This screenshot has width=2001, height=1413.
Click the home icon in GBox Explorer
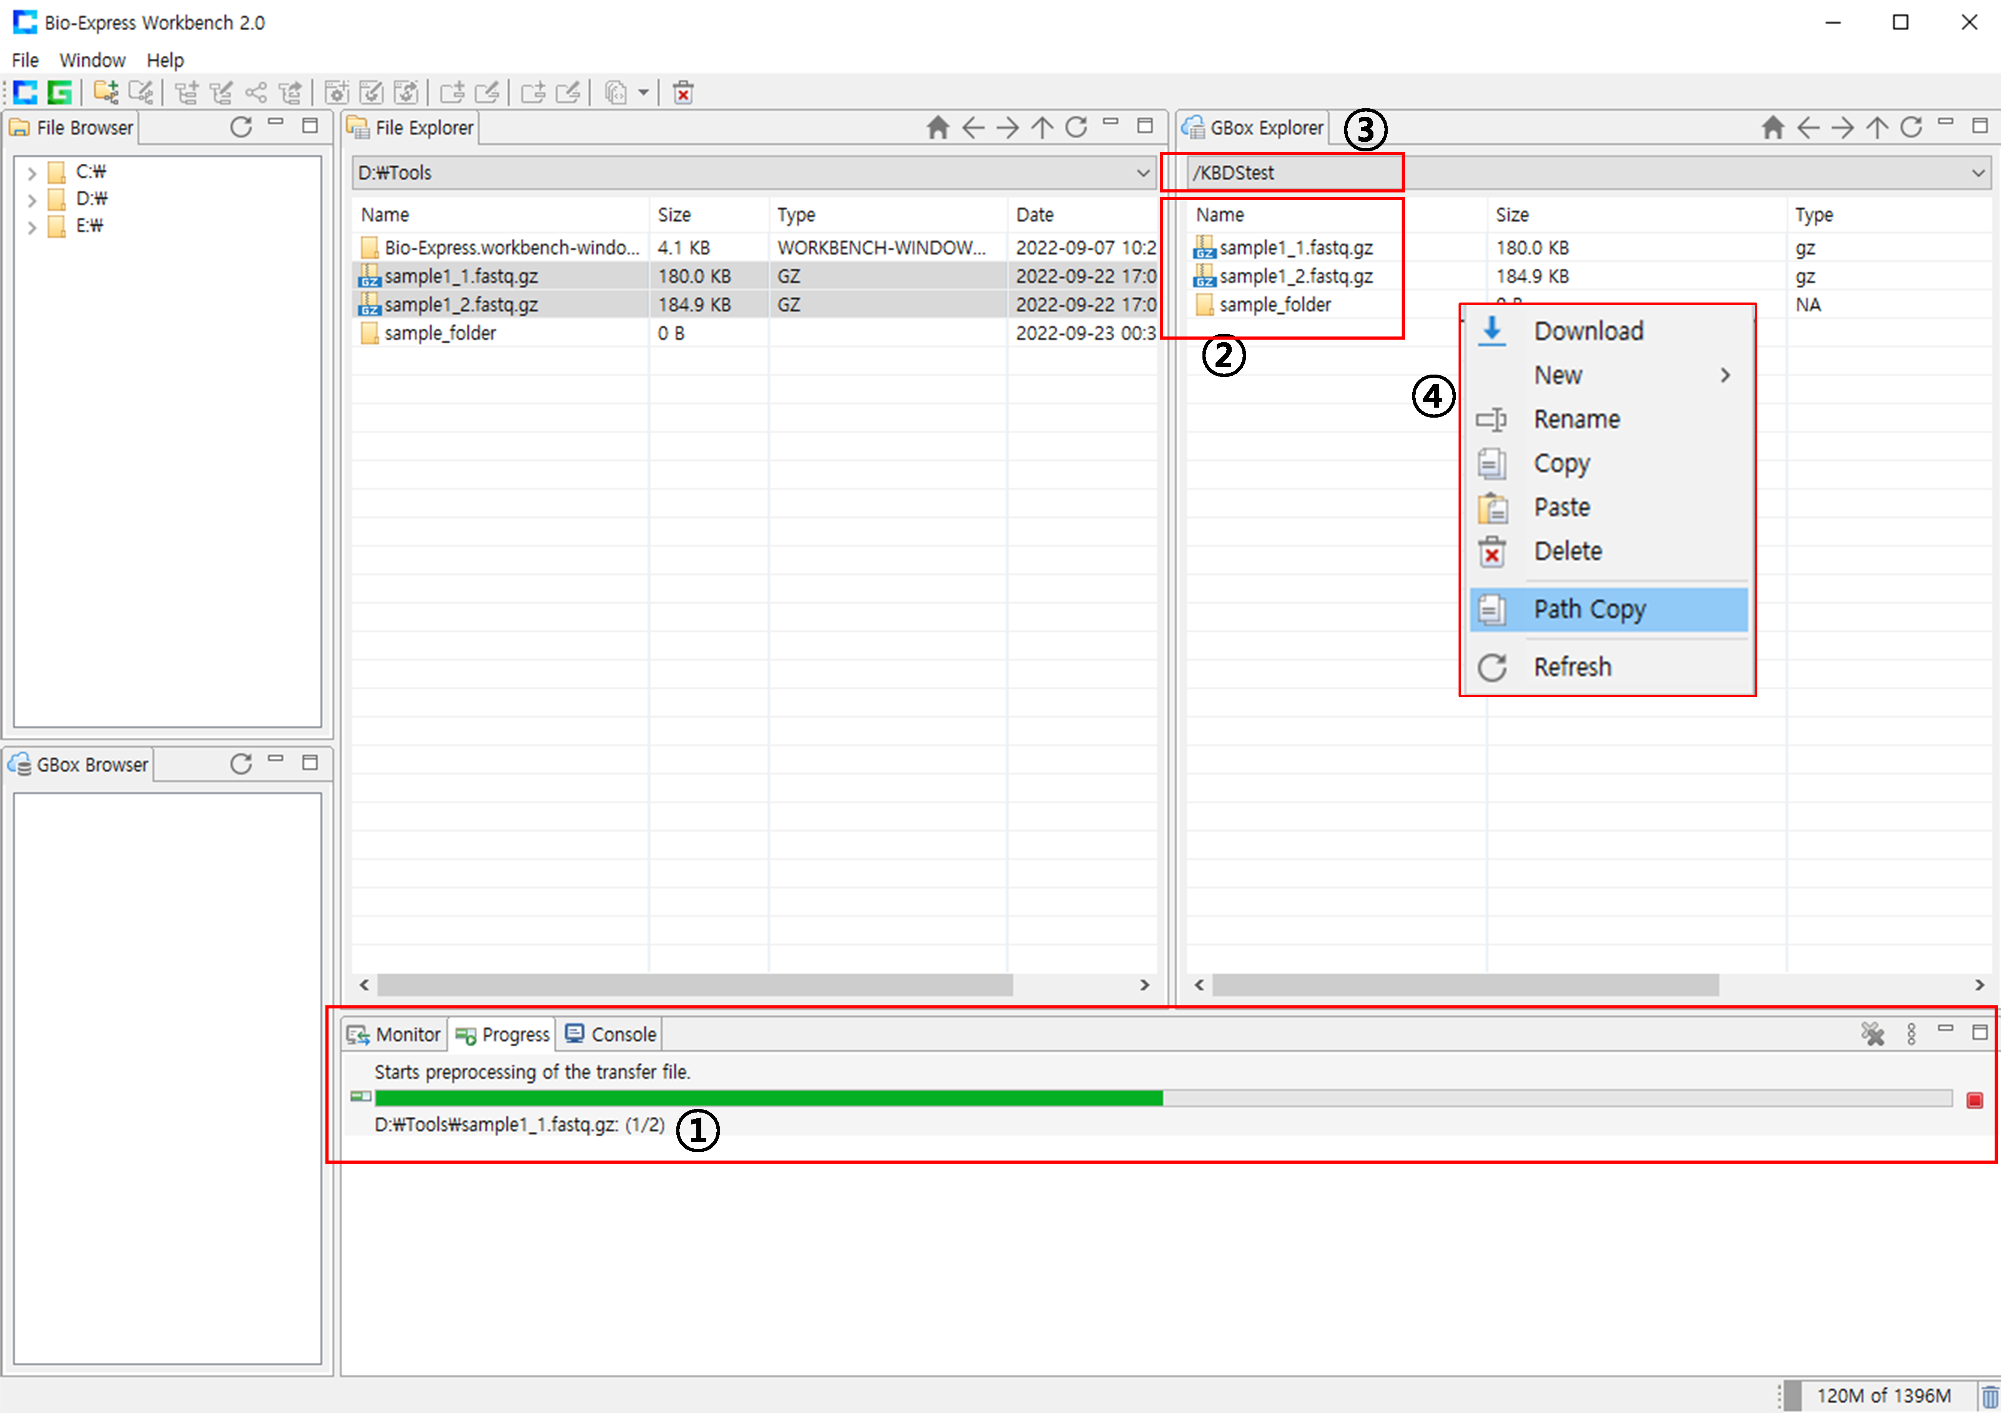(x=1772, y=128)
